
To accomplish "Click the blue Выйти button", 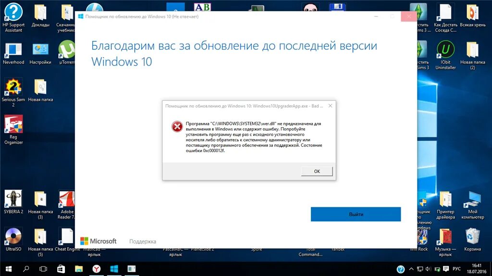I will click(356, 214).
